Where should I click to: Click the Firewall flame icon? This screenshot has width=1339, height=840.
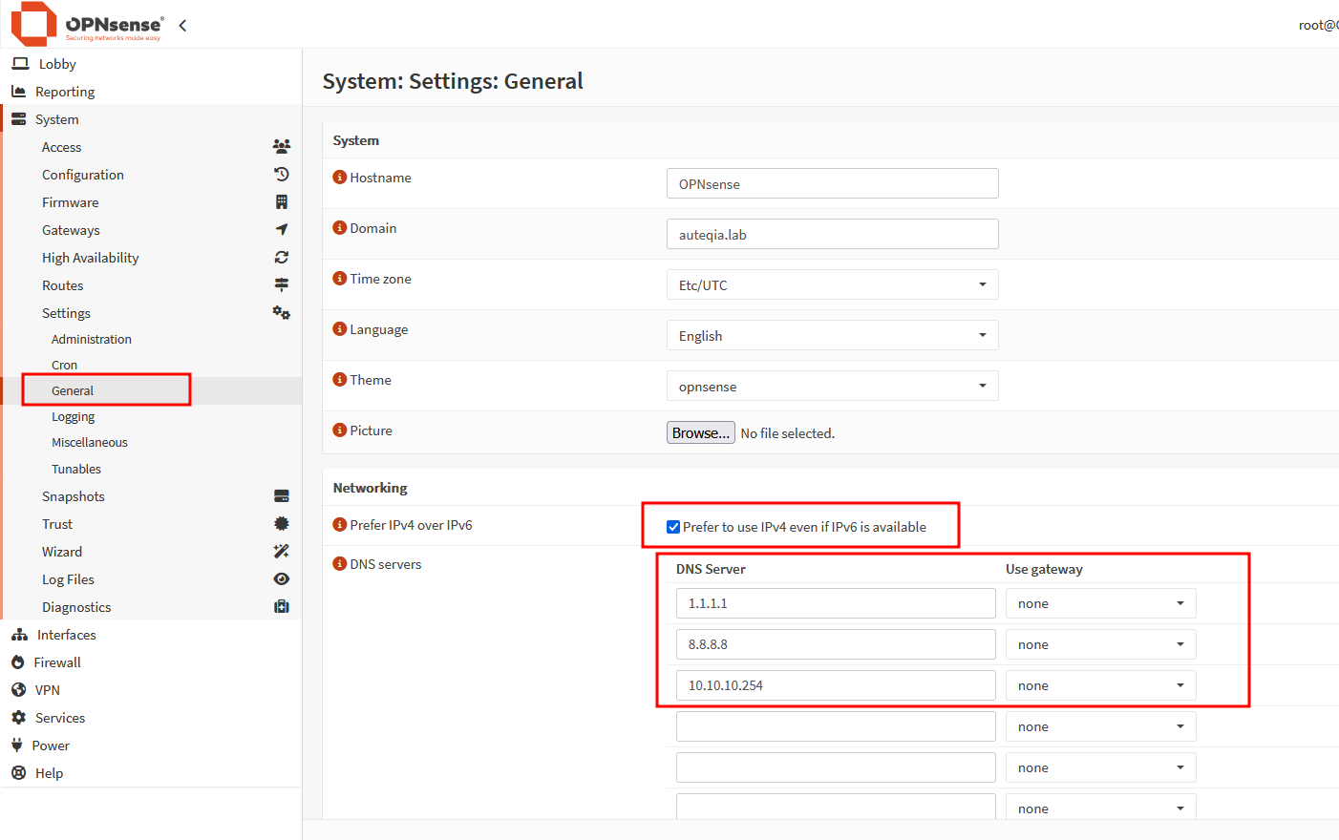(17, 662)
